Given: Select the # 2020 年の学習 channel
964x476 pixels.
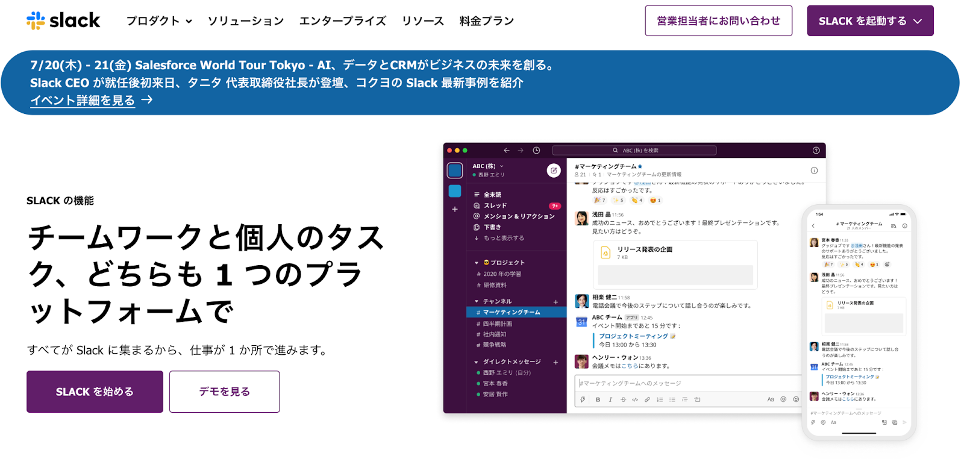Looking at the screenshot, I should click(499, 274).
